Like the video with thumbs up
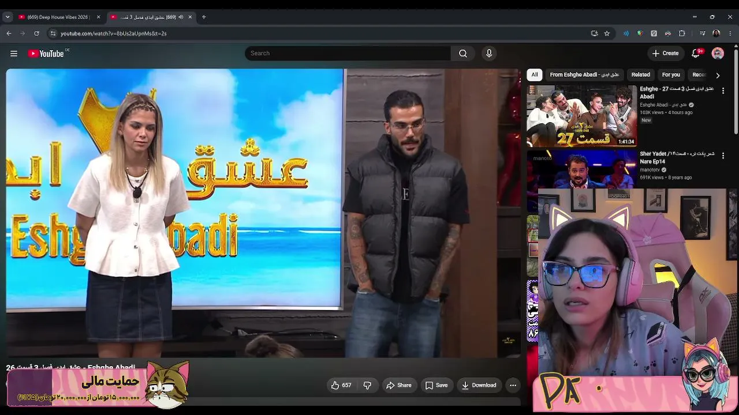739x415 pixels. [341, 385]
